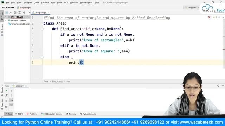The image size is (225, 126).
Task: Click PyCharm app icon in title bar
Action: (2, 2)
